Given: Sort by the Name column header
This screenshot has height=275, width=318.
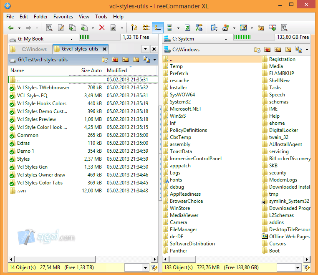Looking at the screenshot, I should (38, 71).
